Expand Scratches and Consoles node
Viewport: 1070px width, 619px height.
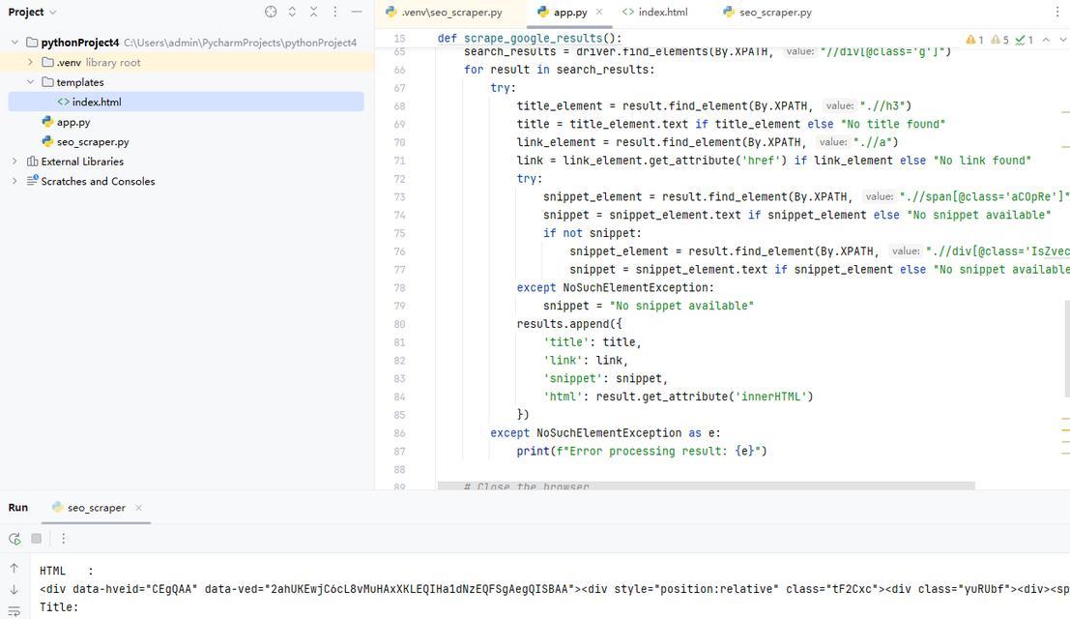14,181
